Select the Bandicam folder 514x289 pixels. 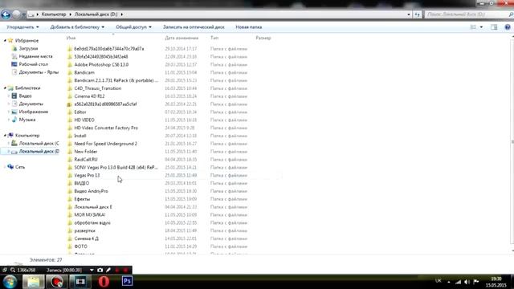(84, 72)
